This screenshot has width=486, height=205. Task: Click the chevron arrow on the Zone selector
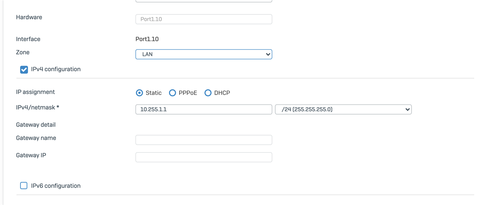point(268,54)
